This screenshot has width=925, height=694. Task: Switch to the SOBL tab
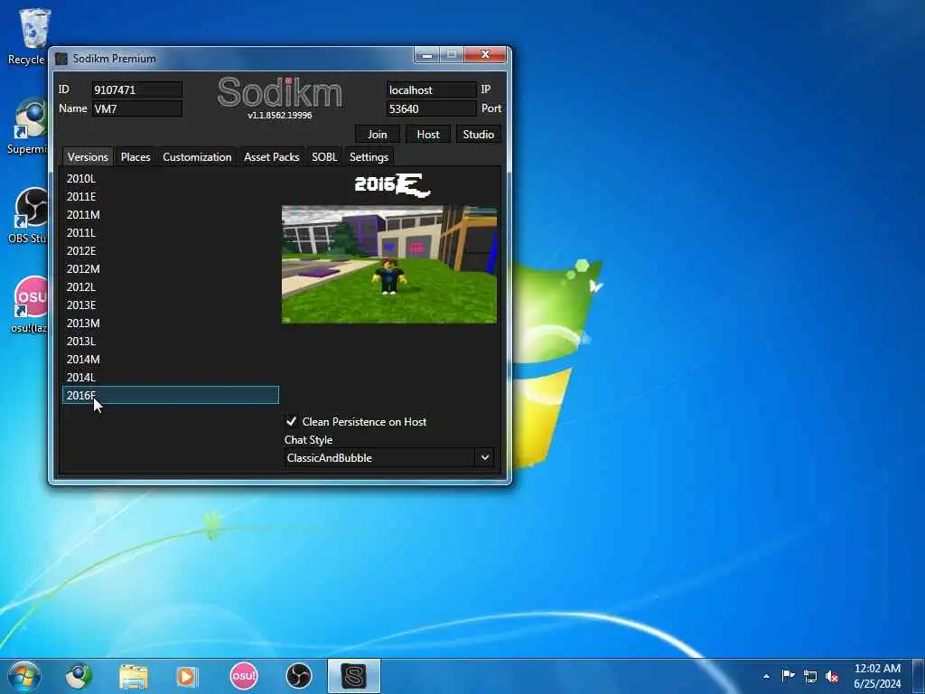[324, 157]
